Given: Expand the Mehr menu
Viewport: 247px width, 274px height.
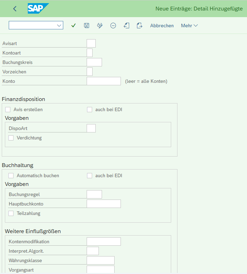Looking at the screenshot, I should [x=189, y=26].
